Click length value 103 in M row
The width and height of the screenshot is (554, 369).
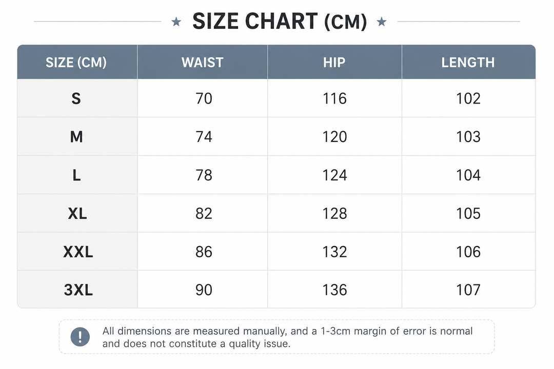(468, 137)
